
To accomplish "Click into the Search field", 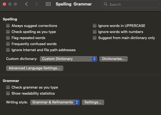I will [x=130, y=4].
